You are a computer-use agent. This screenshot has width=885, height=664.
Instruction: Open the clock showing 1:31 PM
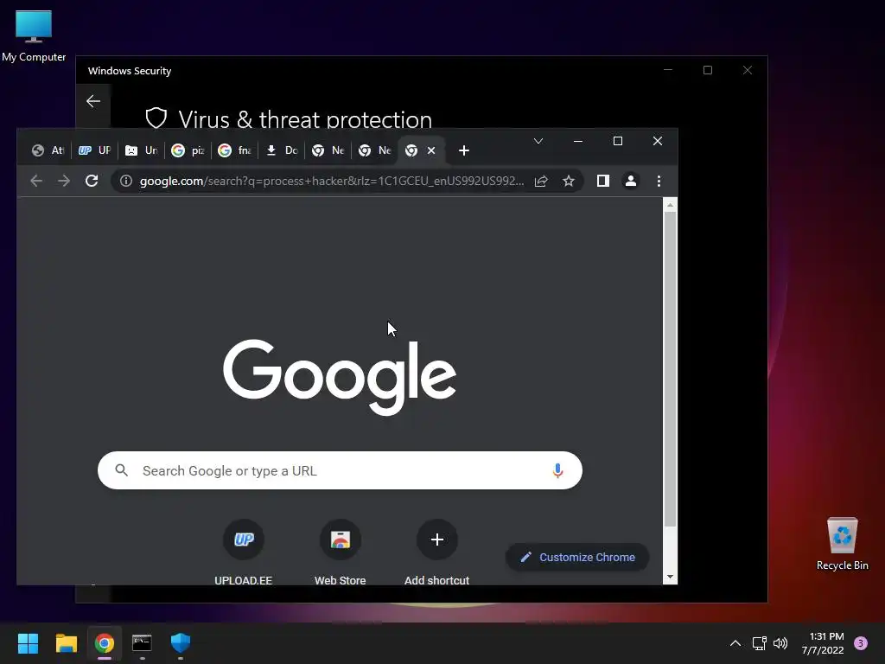[x=823, y=643]
